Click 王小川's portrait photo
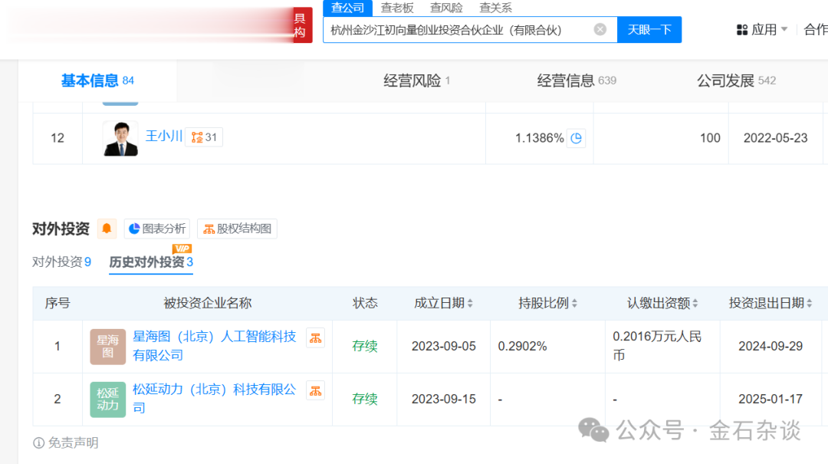The image size is (828, 464). pyautogui.click(x=120, y=139)
